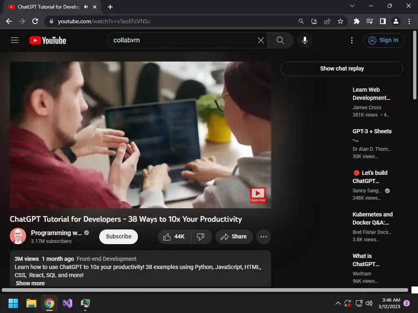This screenshot has height=313, width=418.
Task: Click the Front-end Development tag
Action: point(107,259)
